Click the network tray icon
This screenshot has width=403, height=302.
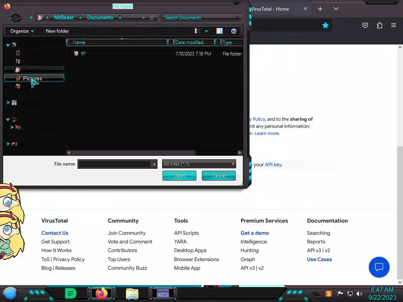coord(350,293)
